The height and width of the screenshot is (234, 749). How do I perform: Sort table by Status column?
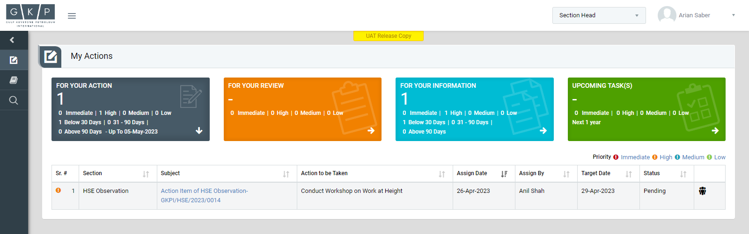click(x=683, y=174)
